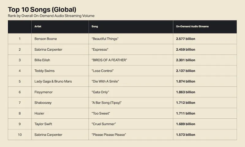Click the 1.573 billion streams value
This screenshot has width=245, height=147.
pyautogui.click(x=186, y=135)
